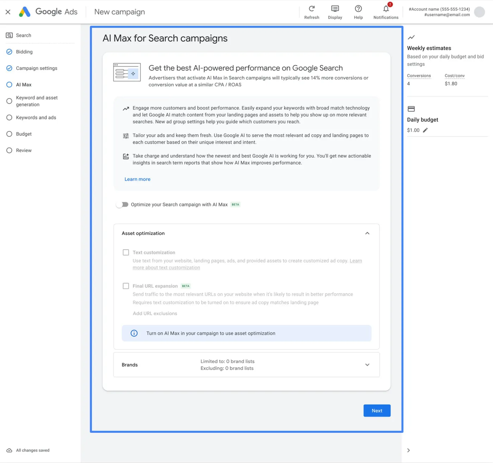Image resolution: width=493 pixels, height=463 pixels.
Task: Click the #username@email.com account text
Action: click(x=447, y=15)
